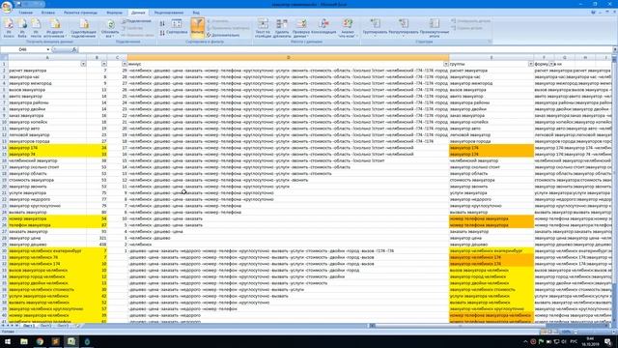Open Chrome from the taskbar
Viewport: 618px width, 348px height.
pyautogui.click(x=40, y=341)
